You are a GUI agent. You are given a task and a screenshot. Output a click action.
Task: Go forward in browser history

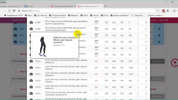pyautogui.click(x=5, y=11)
